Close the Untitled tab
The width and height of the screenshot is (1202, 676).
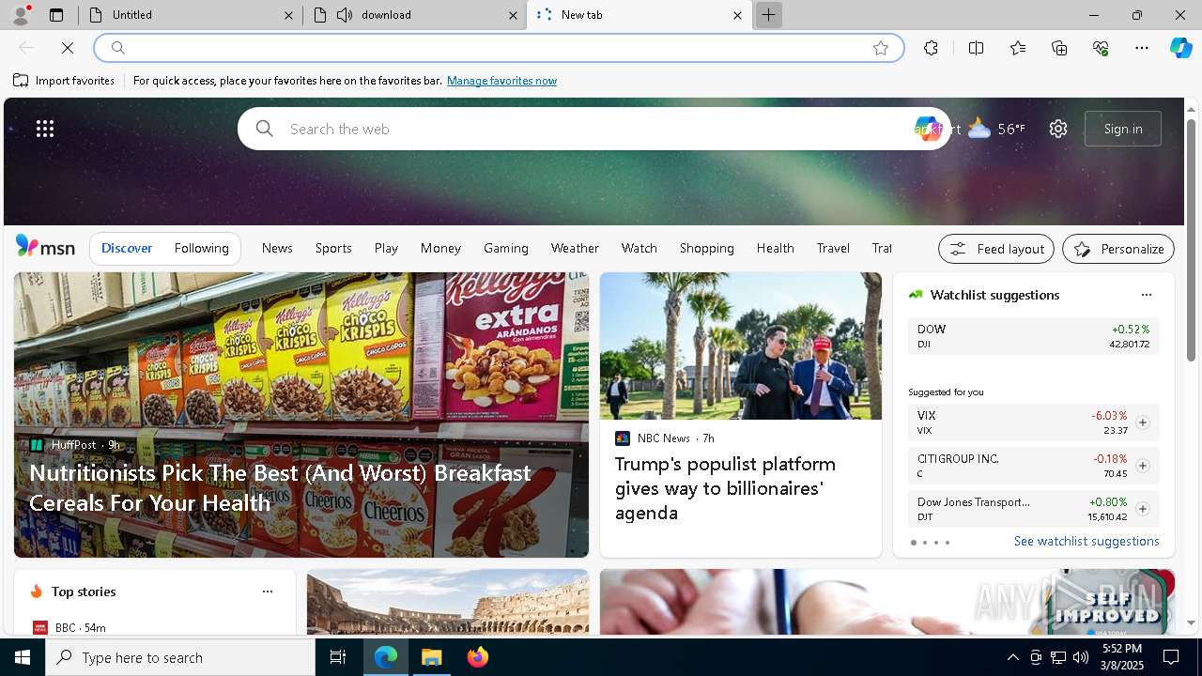tap(289, 15)
